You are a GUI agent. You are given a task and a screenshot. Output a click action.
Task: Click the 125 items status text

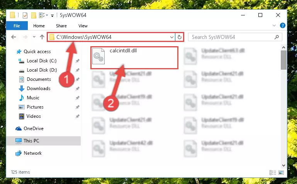click(x=20, y=172)
